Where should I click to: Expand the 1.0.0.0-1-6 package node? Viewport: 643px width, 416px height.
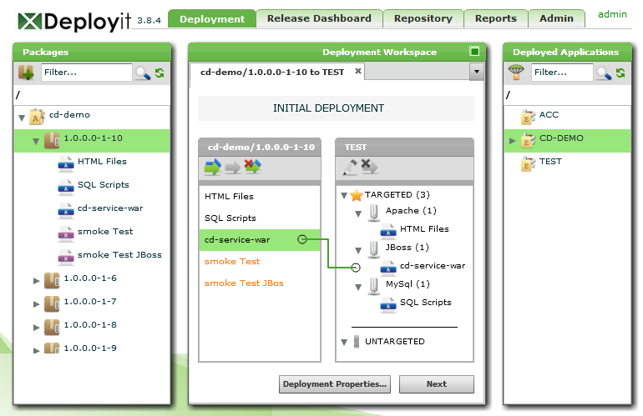[36, 280]
